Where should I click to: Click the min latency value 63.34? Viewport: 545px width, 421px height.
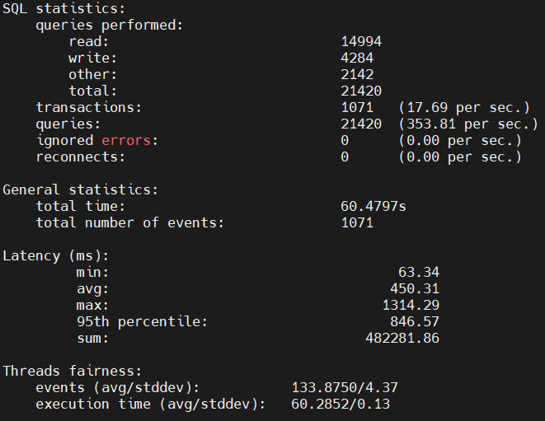tap(418, 272)
